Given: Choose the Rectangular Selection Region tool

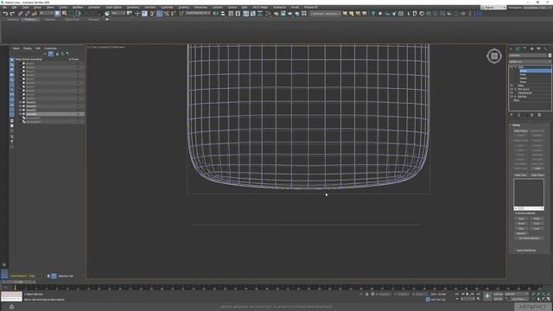Looking at the screenshot, I should [x=72, y=14].
